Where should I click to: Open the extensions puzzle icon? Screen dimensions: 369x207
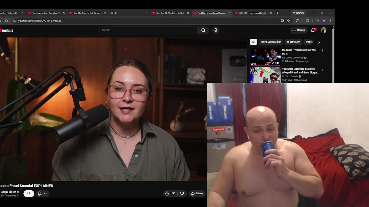tap(298, 21)
